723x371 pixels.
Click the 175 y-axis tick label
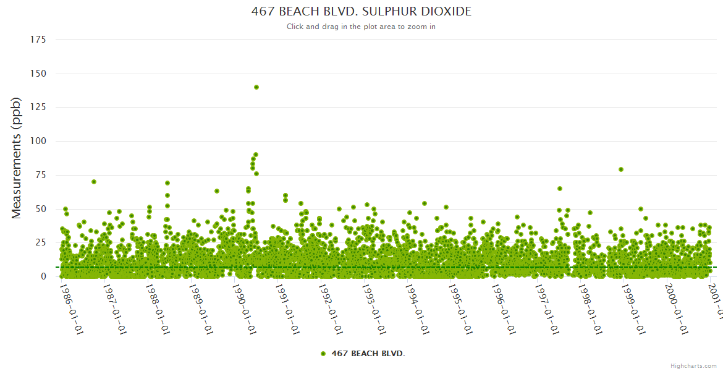pyautogui.click(x=38, y=40)
